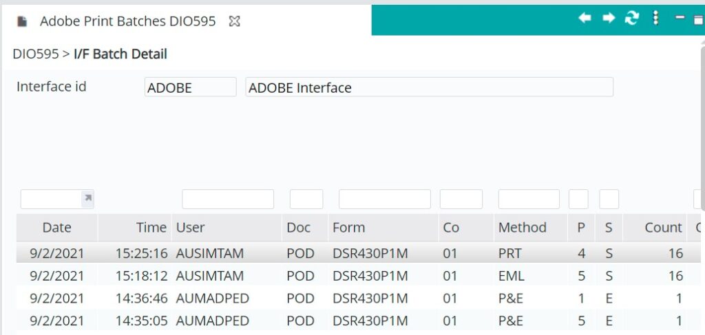705x335 pixels.
Task: Minimize the view using the dash icon
Action: click(x=680, y=17)
